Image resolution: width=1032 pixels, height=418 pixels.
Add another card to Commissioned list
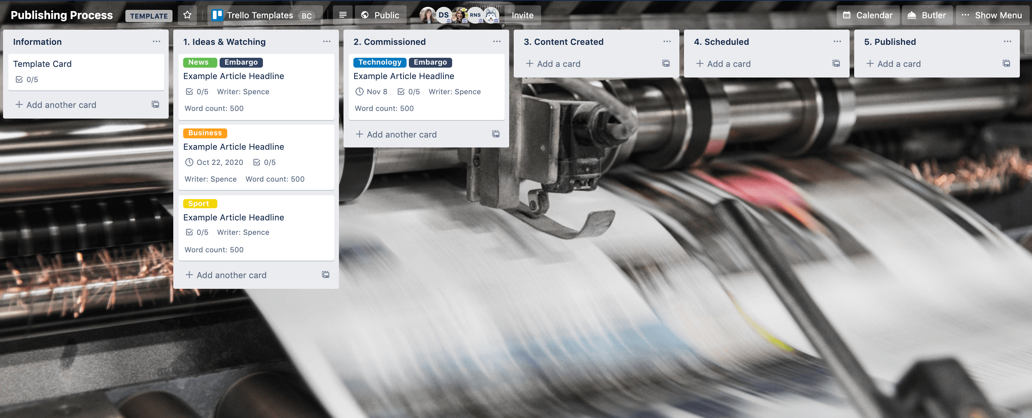[396, 134]
